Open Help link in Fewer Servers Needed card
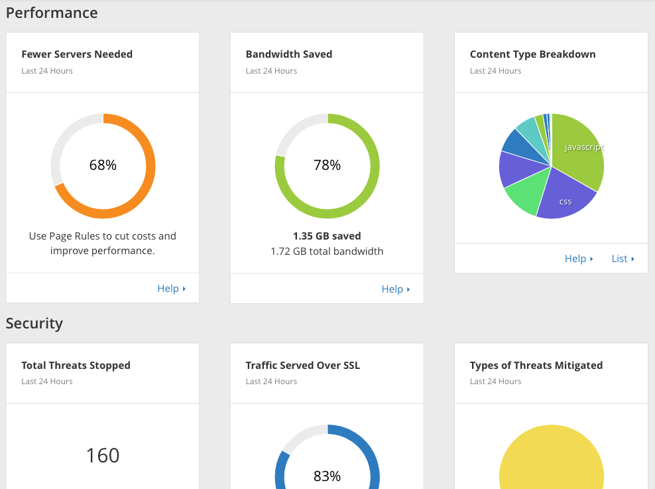655x489 pixels. tap(171, 289)
